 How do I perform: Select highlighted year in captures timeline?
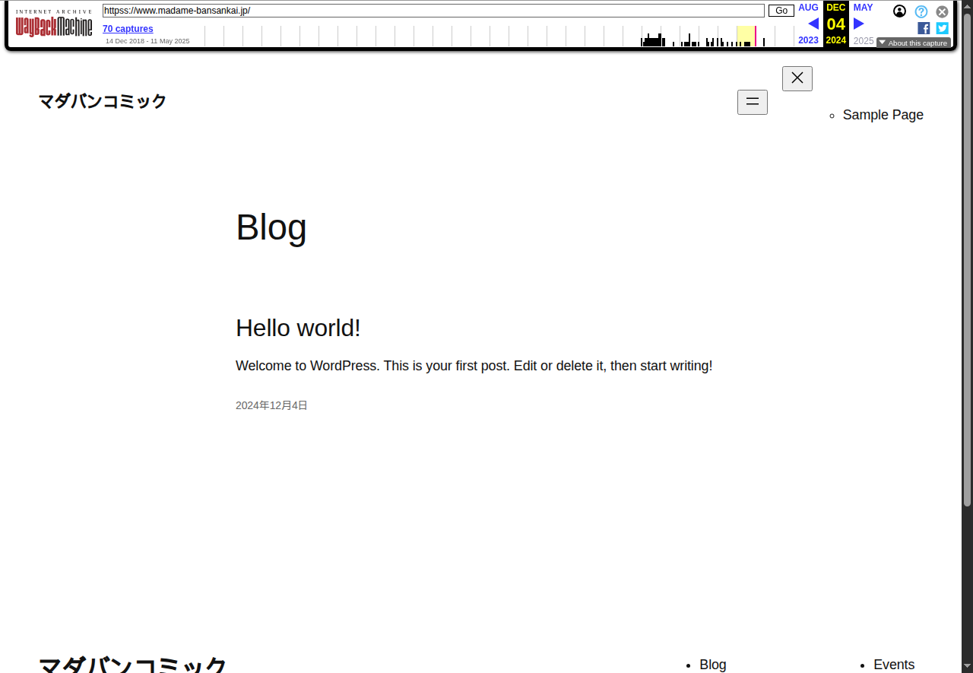pyautogui.click(x=745, y=36)
